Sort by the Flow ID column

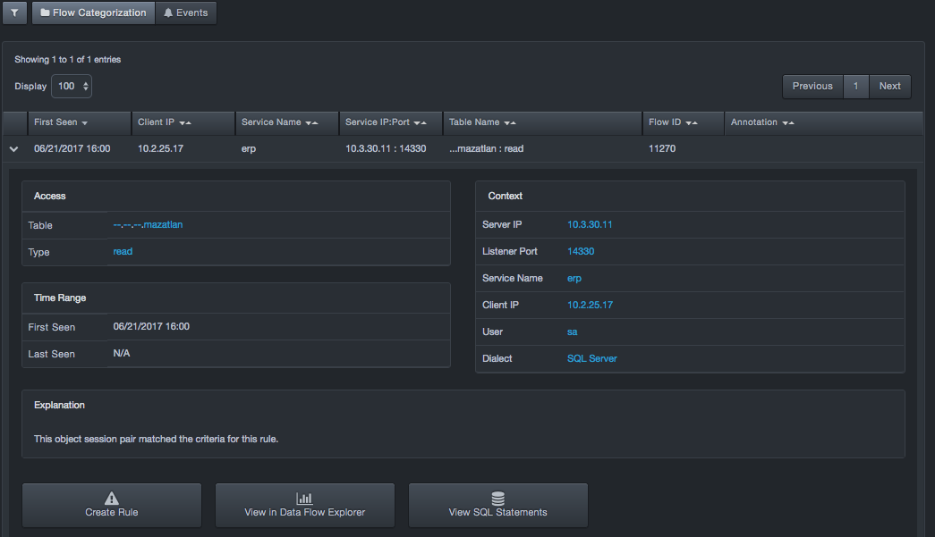673,122
